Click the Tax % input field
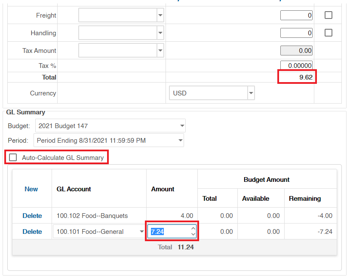 pyautogui.click(x=296, y=66)
